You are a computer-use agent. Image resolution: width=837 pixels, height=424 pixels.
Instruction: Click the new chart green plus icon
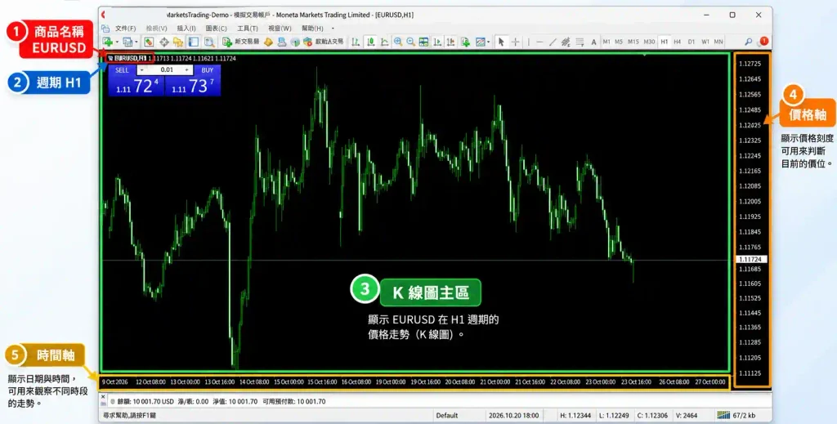(108, 42)
